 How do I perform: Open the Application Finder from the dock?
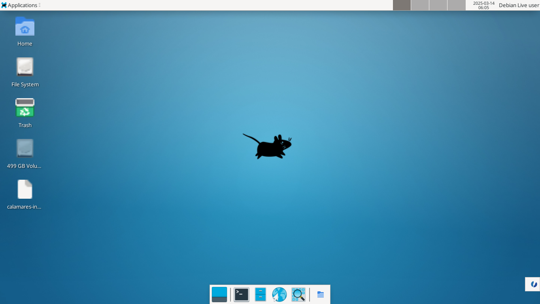click(x=298, y=294)
